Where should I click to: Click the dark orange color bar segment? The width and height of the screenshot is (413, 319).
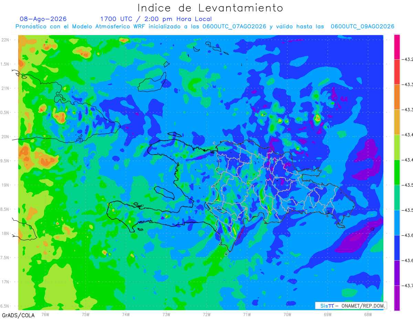tap(397, 97)
